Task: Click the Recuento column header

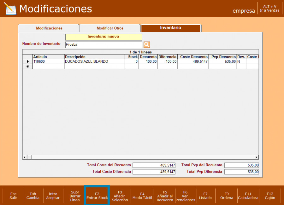Action: 148,57
